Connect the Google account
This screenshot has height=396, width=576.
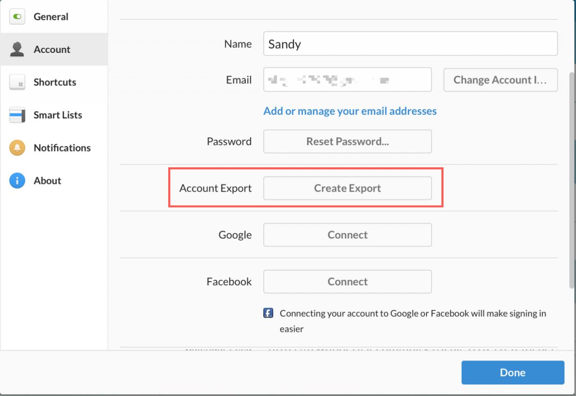coord(347,235)
